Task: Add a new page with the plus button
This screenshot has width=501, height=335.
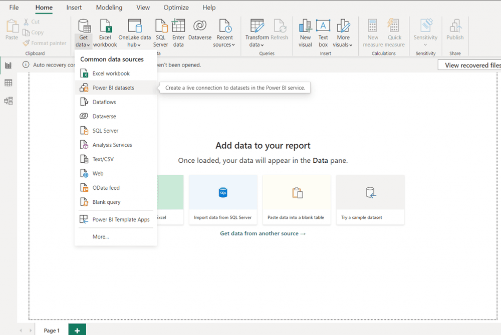Action: coord(77,330)
